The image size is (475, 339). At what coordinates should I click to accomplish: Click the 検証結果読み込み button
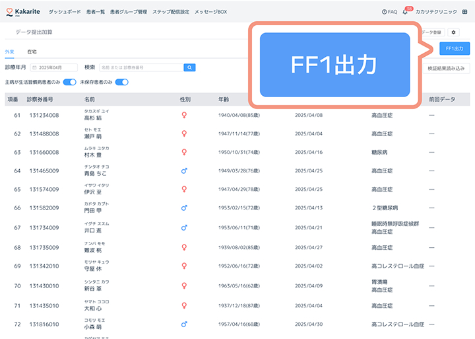click(x=446, y=68)
